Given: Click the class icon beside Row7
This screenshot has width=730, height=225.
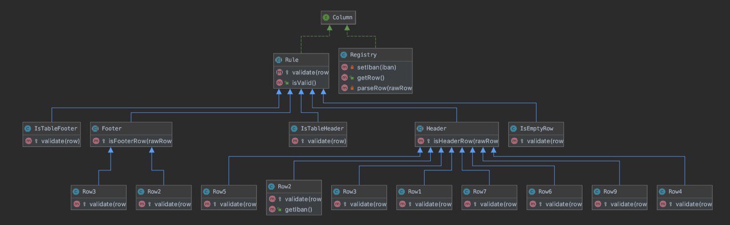Looking at the screenshot, I should pos(467,191).
